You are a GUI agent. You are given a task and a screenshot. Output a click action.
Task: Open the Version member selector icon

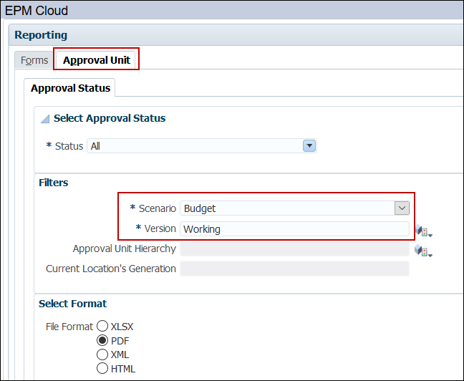[x=424, y=231]
